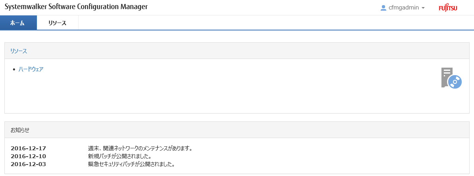This screenshot has height=176, width=474.
Task: Click the 2016-12-17 notice date
Action: click(28, 148)
